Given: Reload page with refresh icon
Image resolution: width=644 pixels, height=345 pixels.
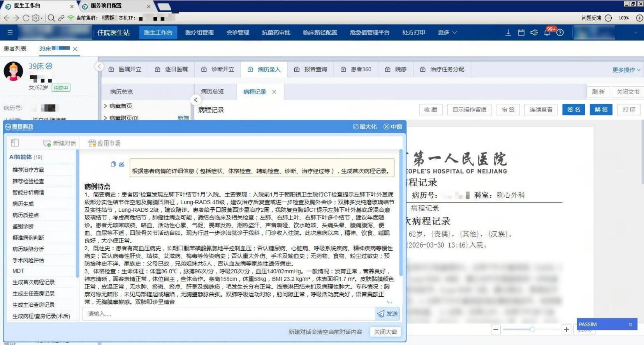Looking at the screenshot, I should 26,18.
